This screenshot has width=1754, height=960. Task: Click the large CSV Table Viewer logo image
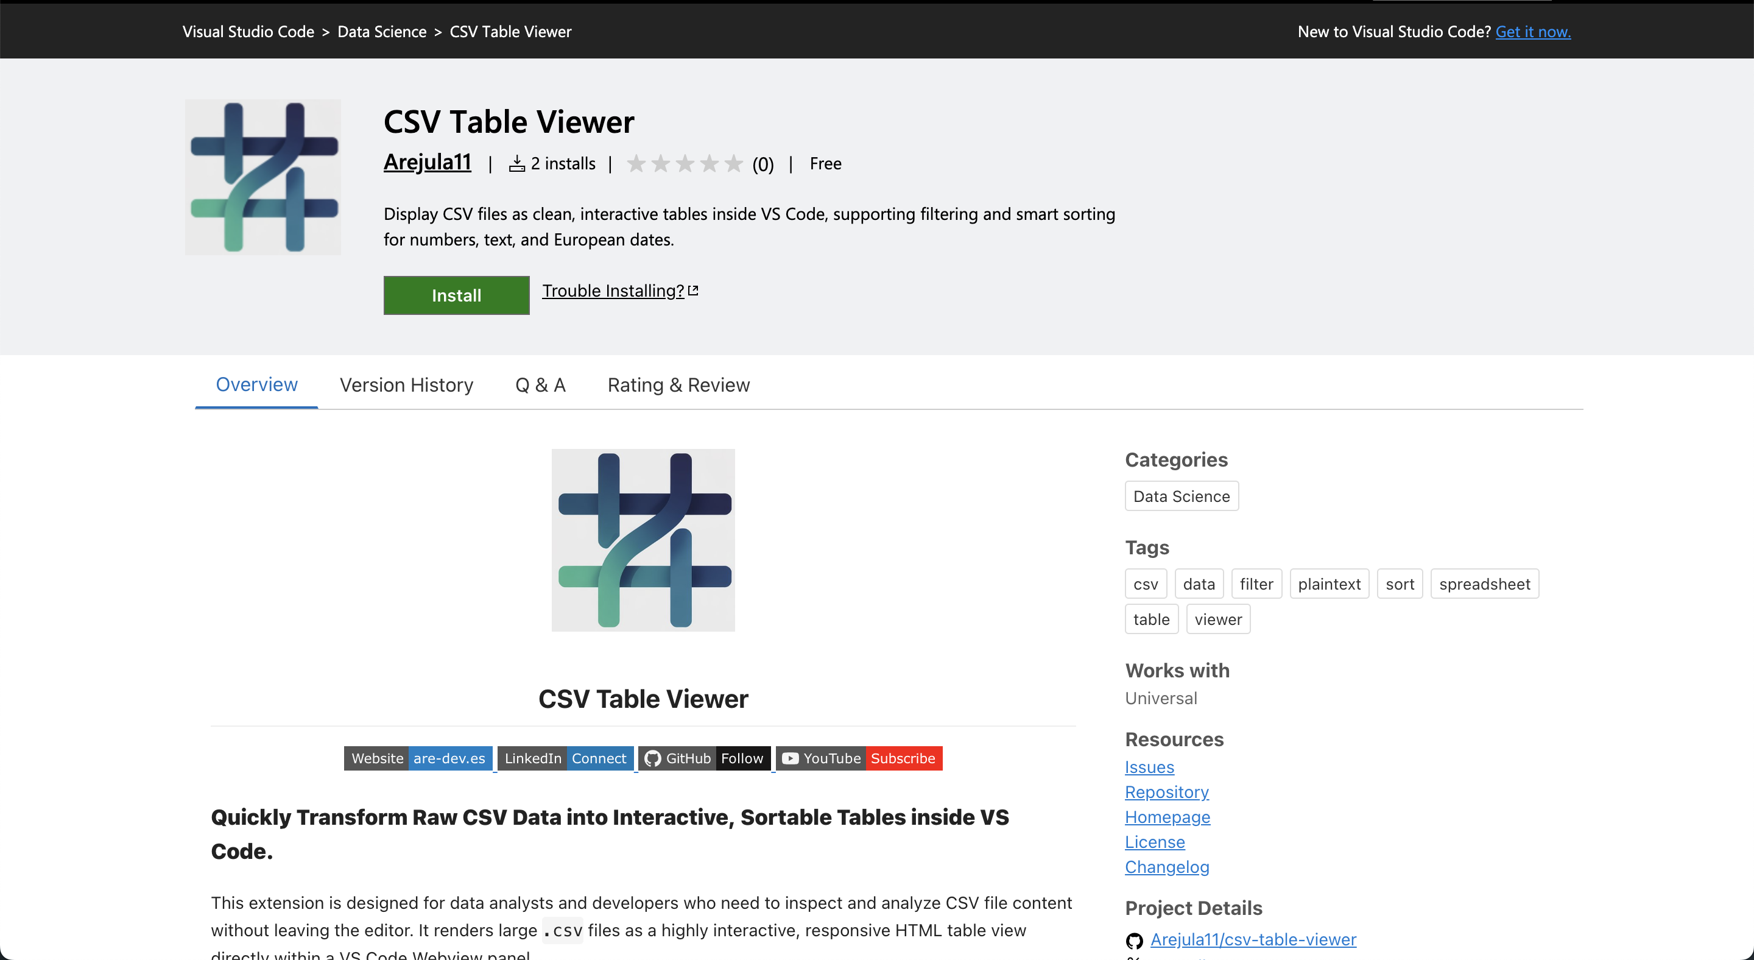tap(643, 539)
